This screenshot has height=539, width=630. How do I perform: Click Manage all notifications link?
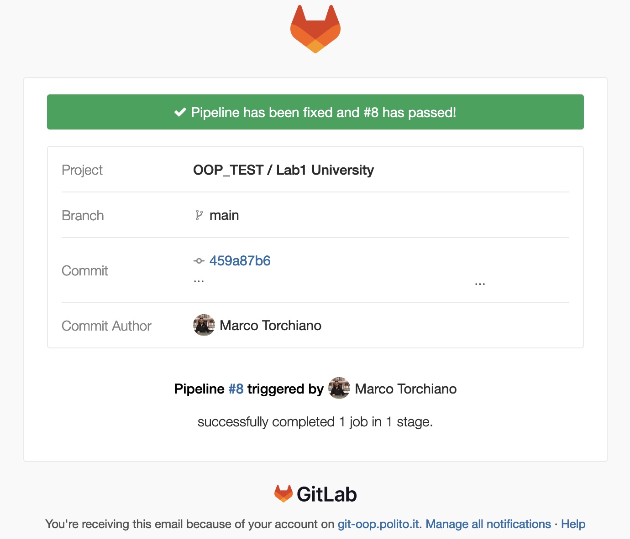488,524
